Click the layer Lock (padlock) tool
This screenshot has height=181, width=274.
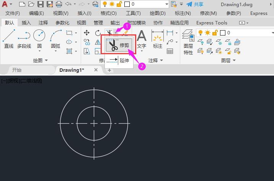[228, 42]
